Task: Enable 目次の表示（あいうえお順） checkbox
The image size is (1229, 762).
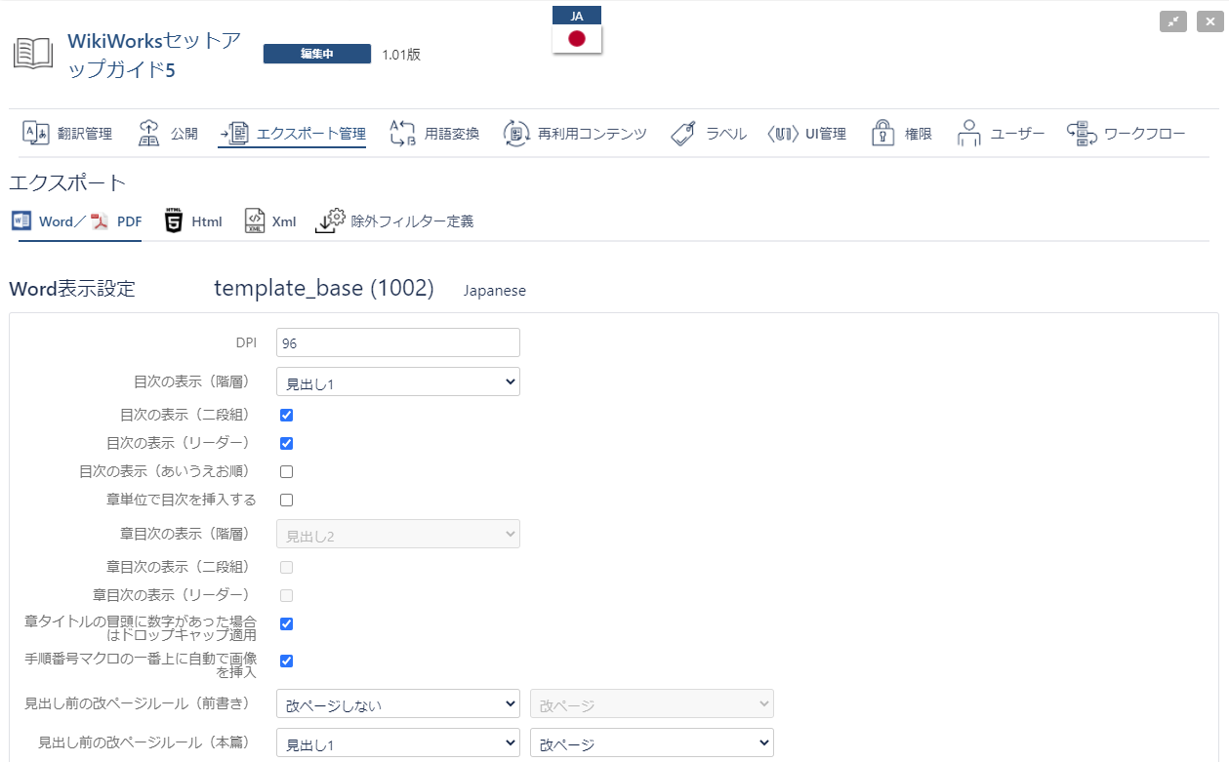Action: click(x=287, y=471)
